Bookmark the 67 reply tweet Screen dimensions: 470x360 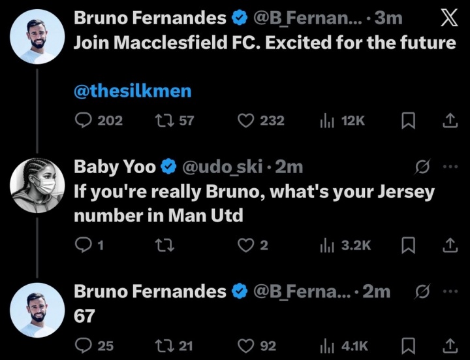click(409, 346)
